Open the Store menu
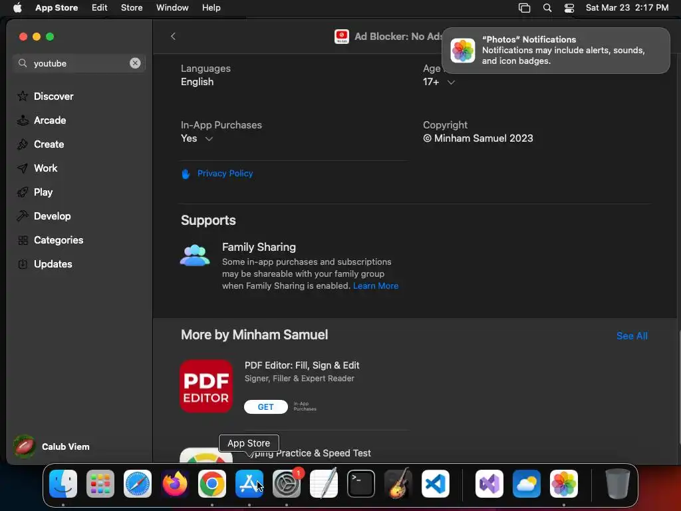The width and height of the screenshot is (681, 511). coord(132,8)
